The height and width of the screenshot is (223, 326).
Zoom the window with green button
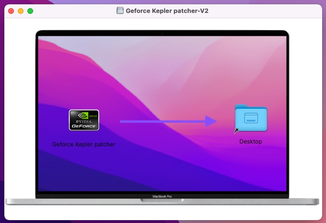30,11
